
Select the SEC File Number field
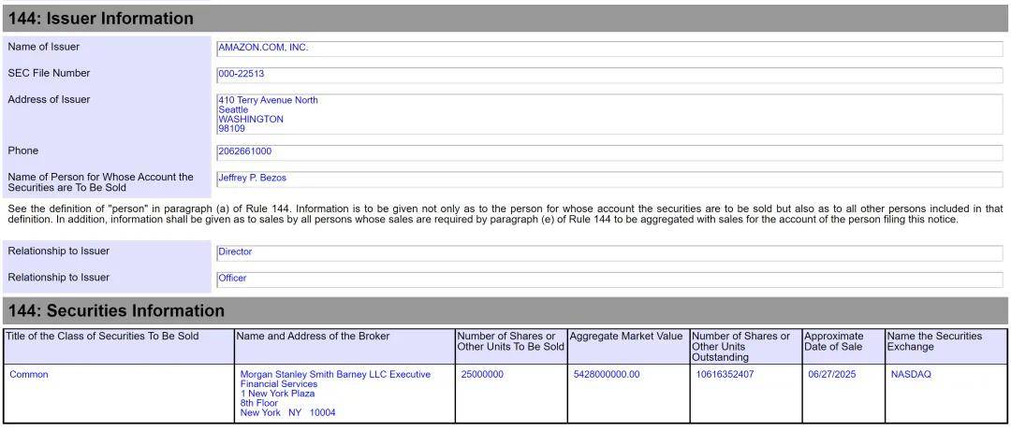click(x=608, y=75)
